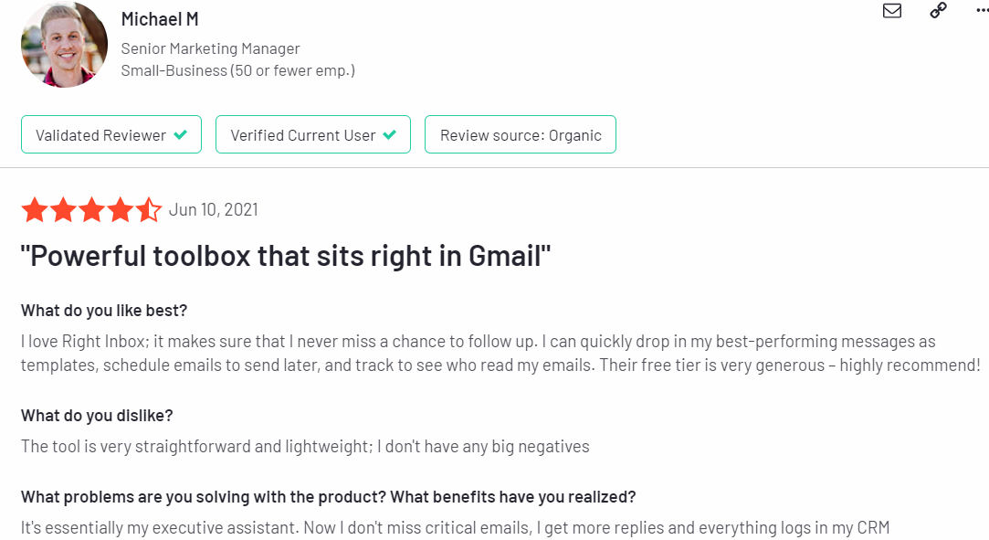Screen dimensions: 989x540
Task: Click the Small-Business company size text
Action: click(x=237, y=70)
